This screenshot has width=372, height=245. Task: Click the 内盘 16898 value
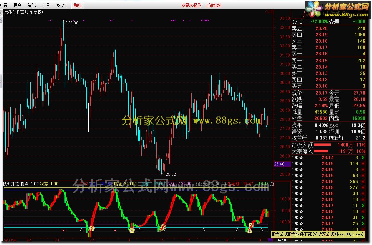point(359,118)
